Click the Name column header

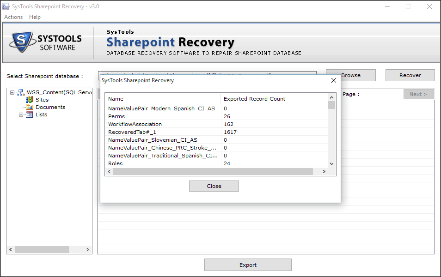(163, 99)
